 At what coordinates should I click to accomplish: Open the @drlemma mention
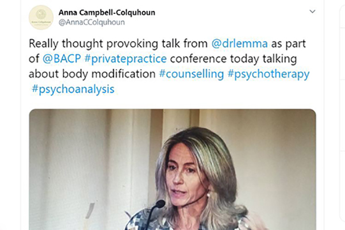239,43
